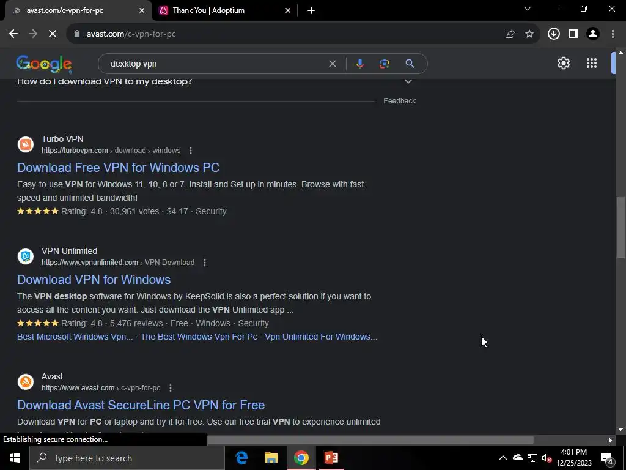Click the vpnunlimited.com URL breadcrumb
The width and height of the screenshot is (626, 470).
(118, 263)
